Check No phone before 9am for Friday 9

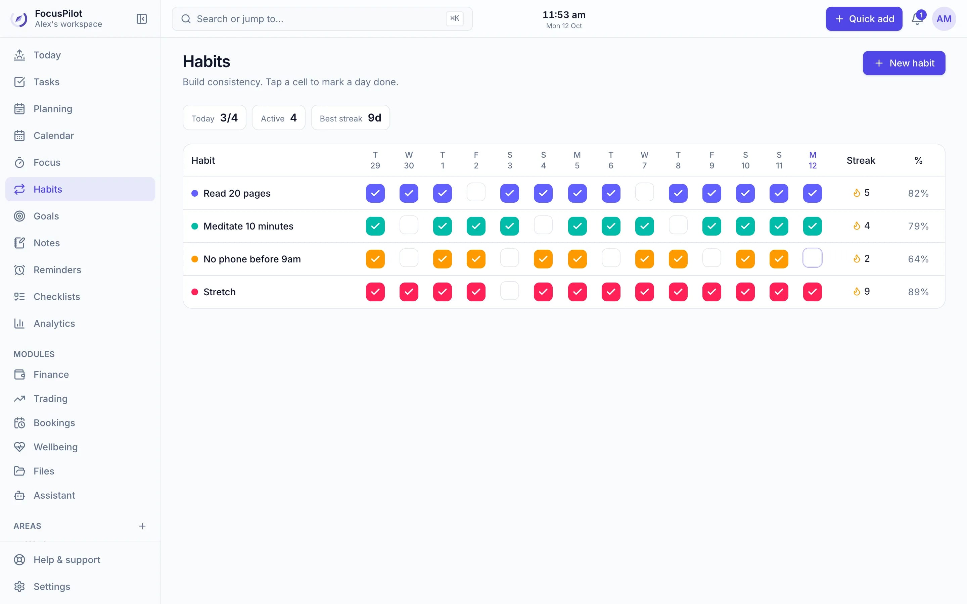coord(712,258)
